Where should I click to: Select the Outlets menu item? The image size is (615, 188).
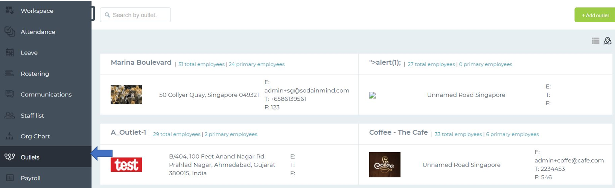(46, 157)
